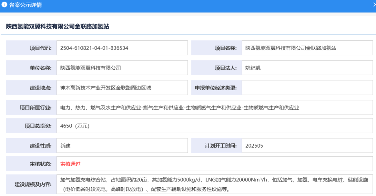Select the 项目法人 field showing 姚纪凯
Viewport: 376px width, 196px height.
(307, 68)
